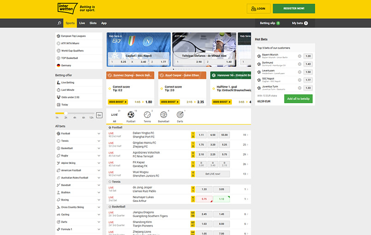The height and width of the screenshot is (235, 371).
Task: Click the LOGIN button
Action: click(259, 8)
